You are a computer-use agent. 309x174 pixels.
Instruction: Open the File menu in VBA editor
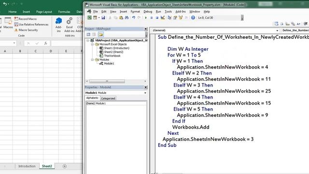click(96, 12)
